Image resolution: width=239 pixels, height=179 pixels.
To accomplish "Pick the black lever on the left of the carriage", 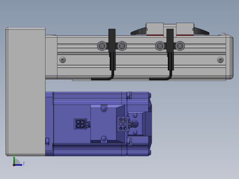I will pyautogui.click(x=138, y=31).
